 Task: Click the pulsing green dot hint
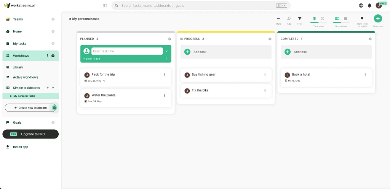pos(54,108)
